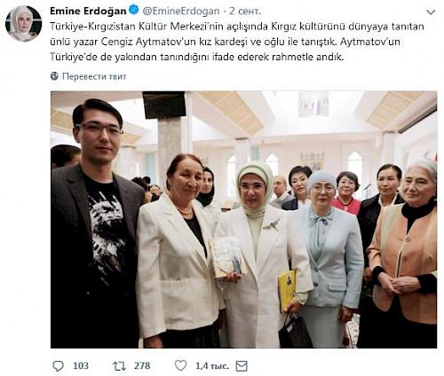Expand the tweet options chevron menu

(431, 12)
